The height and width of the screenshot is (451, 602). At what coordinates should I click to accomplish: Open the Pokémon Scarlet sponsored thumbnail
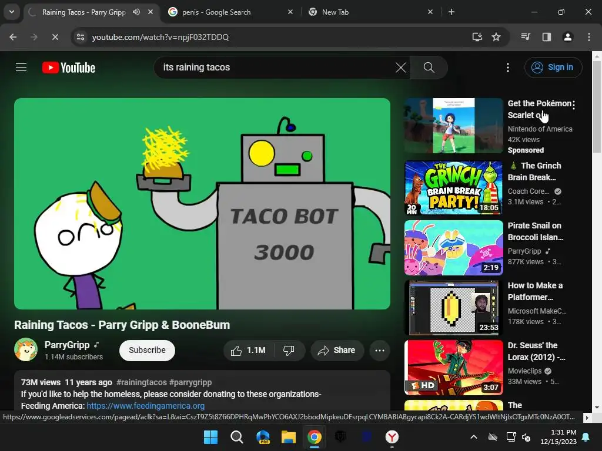(x=454, y=126)
